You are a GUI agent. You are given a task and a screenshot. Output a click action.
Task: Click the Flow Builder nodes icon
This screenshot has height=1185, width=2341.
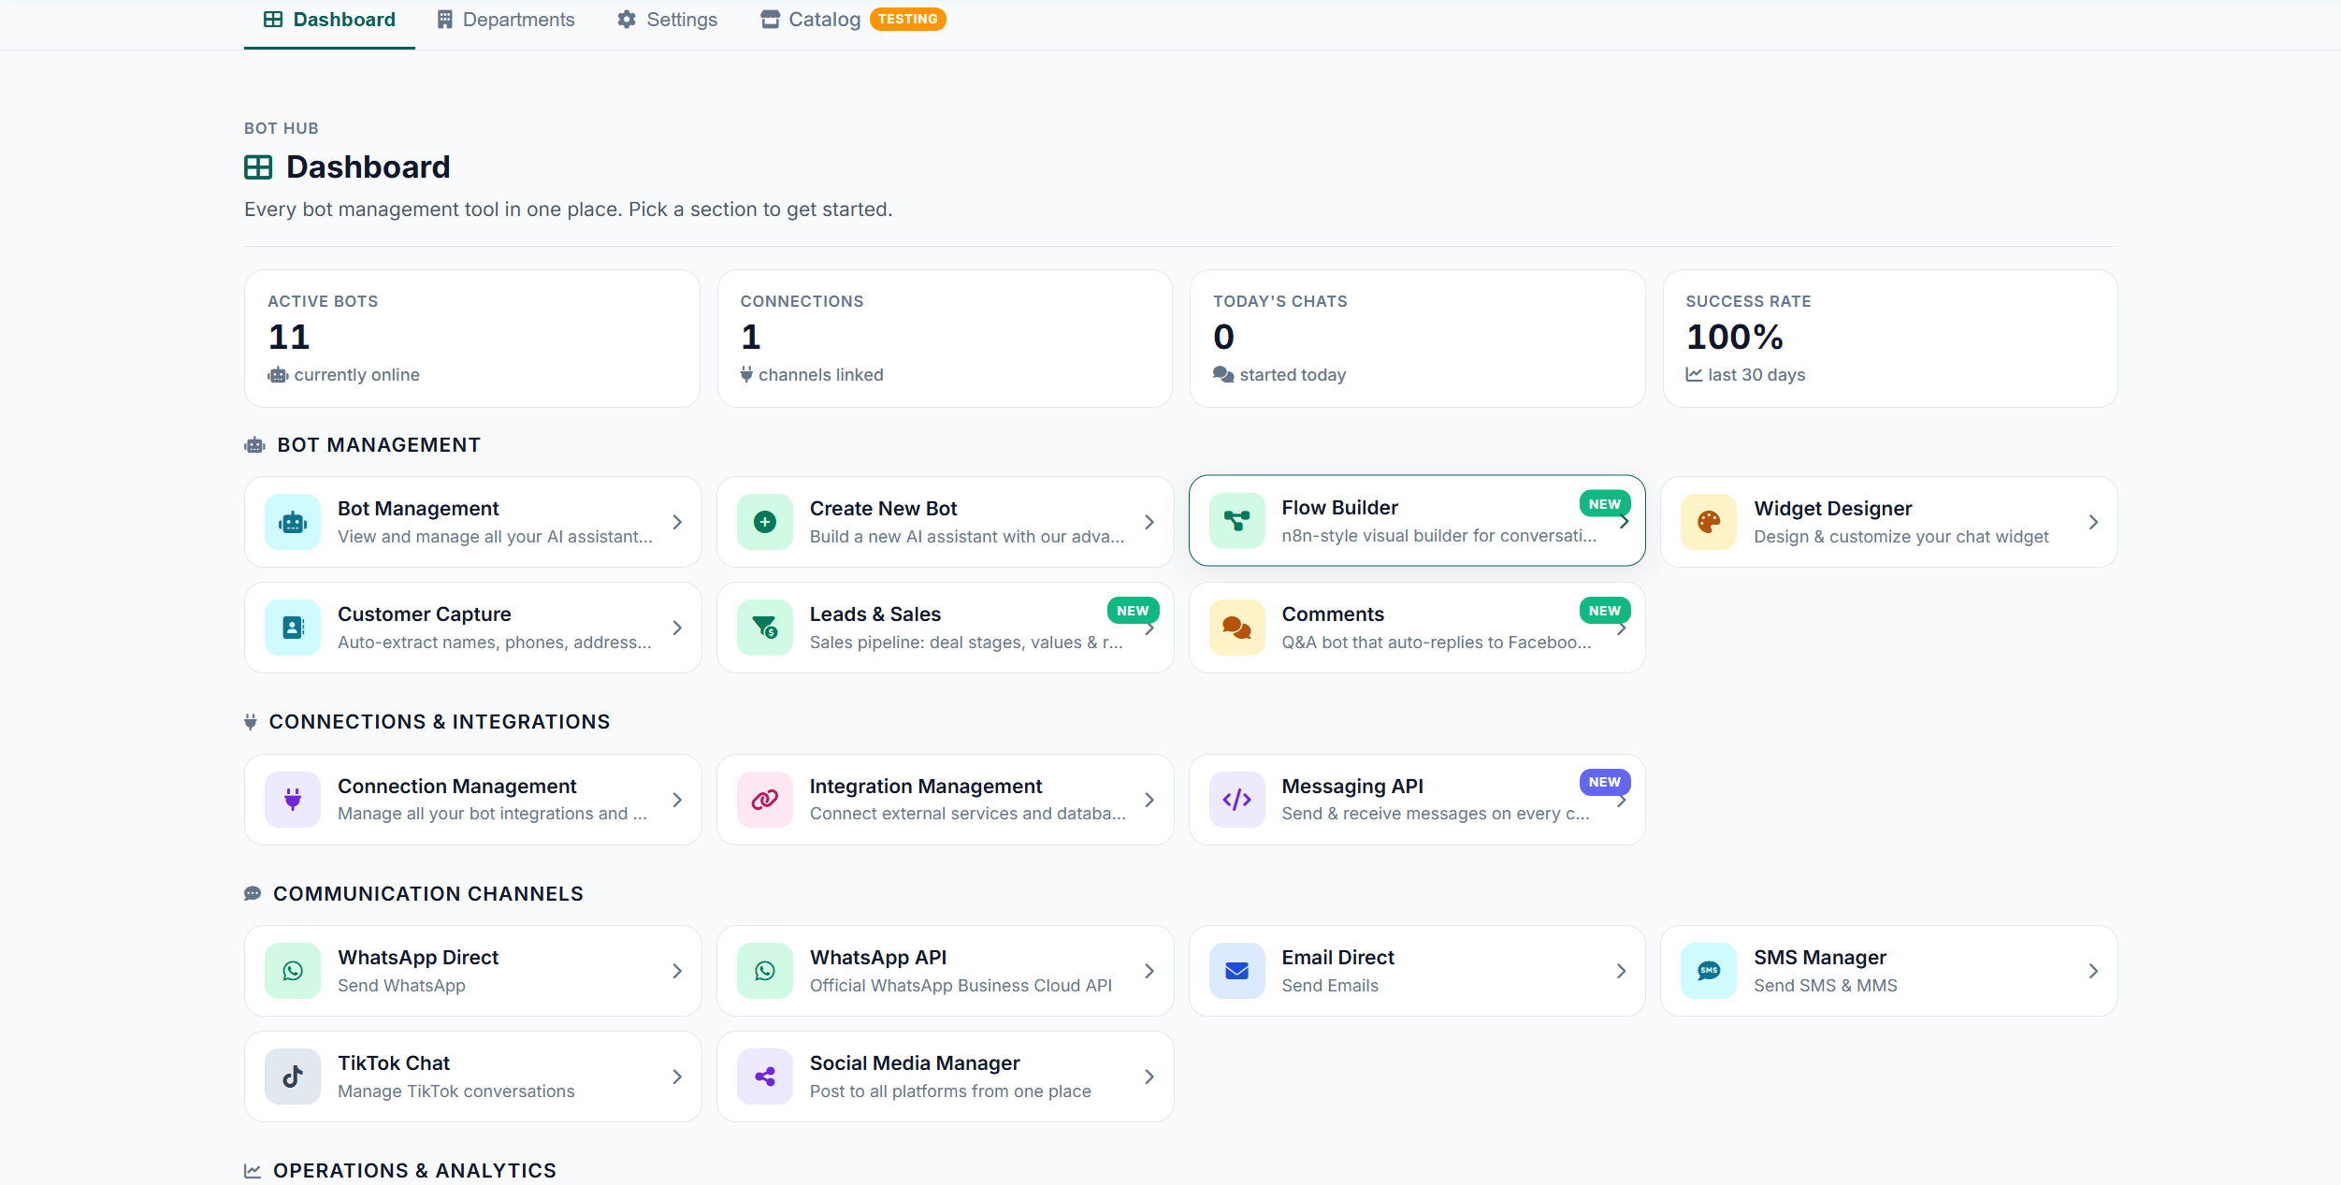[x=1236, y=521]
